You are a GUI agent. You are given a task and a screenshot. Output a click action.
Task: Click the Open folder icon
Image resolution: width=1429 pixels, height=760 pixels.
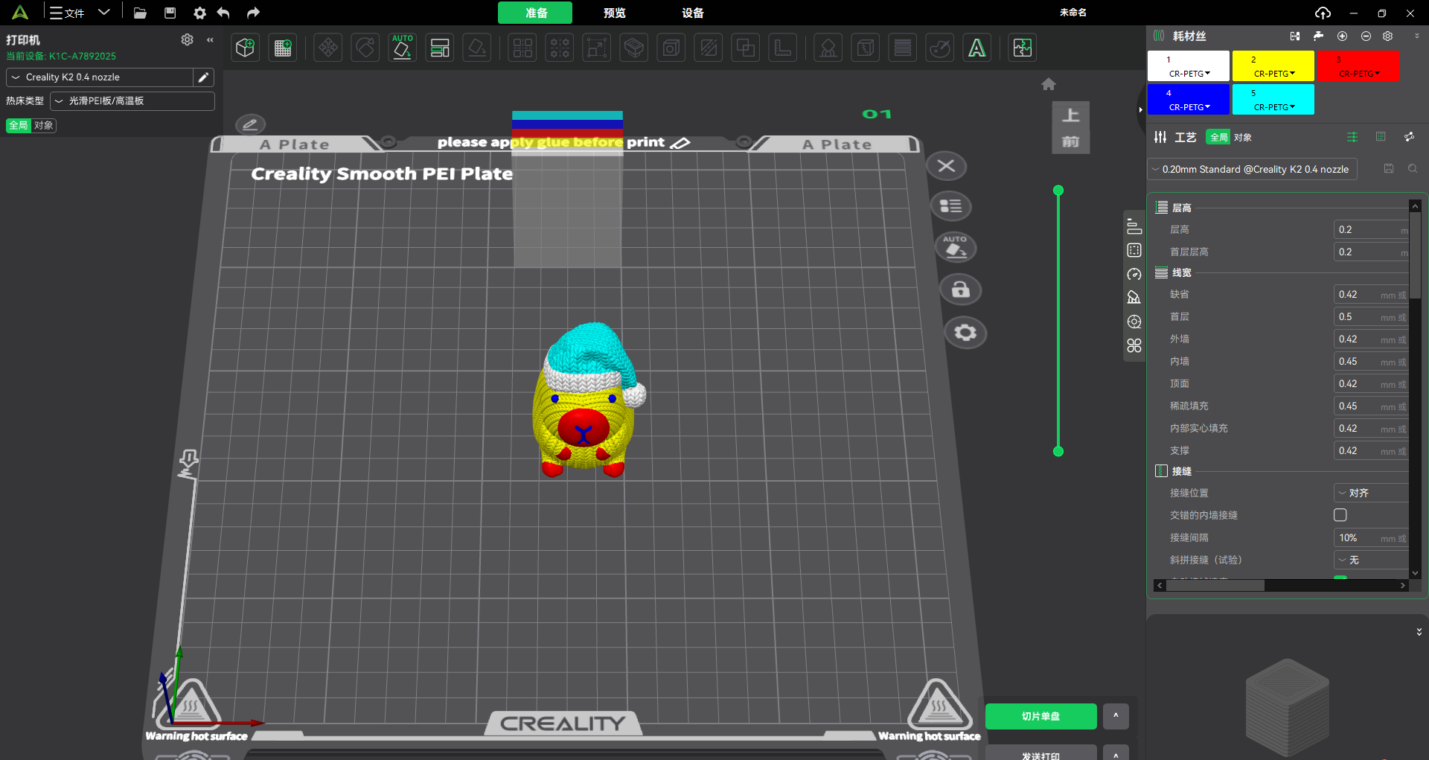click(x=140, y=13)
